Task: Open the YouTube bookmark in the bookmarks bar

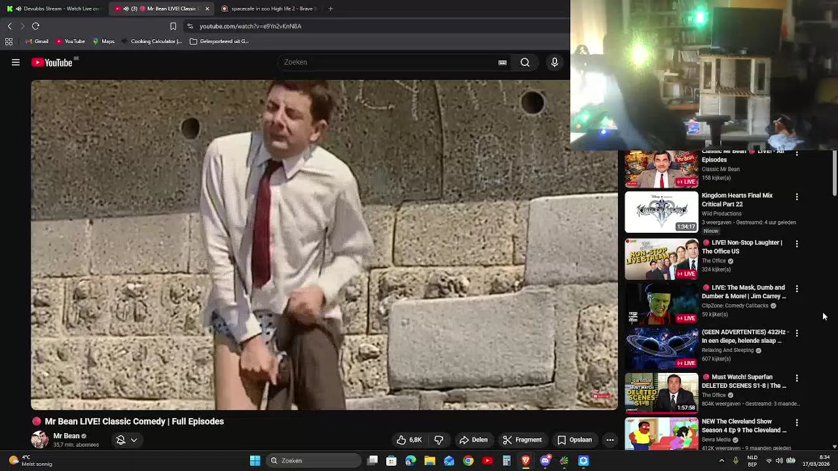Action: (71, 41)
